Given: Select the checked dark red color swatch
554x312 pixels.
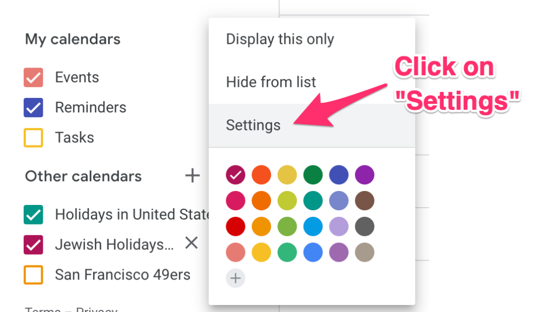Looking at the screenshot, I should (x=235, y=175).
